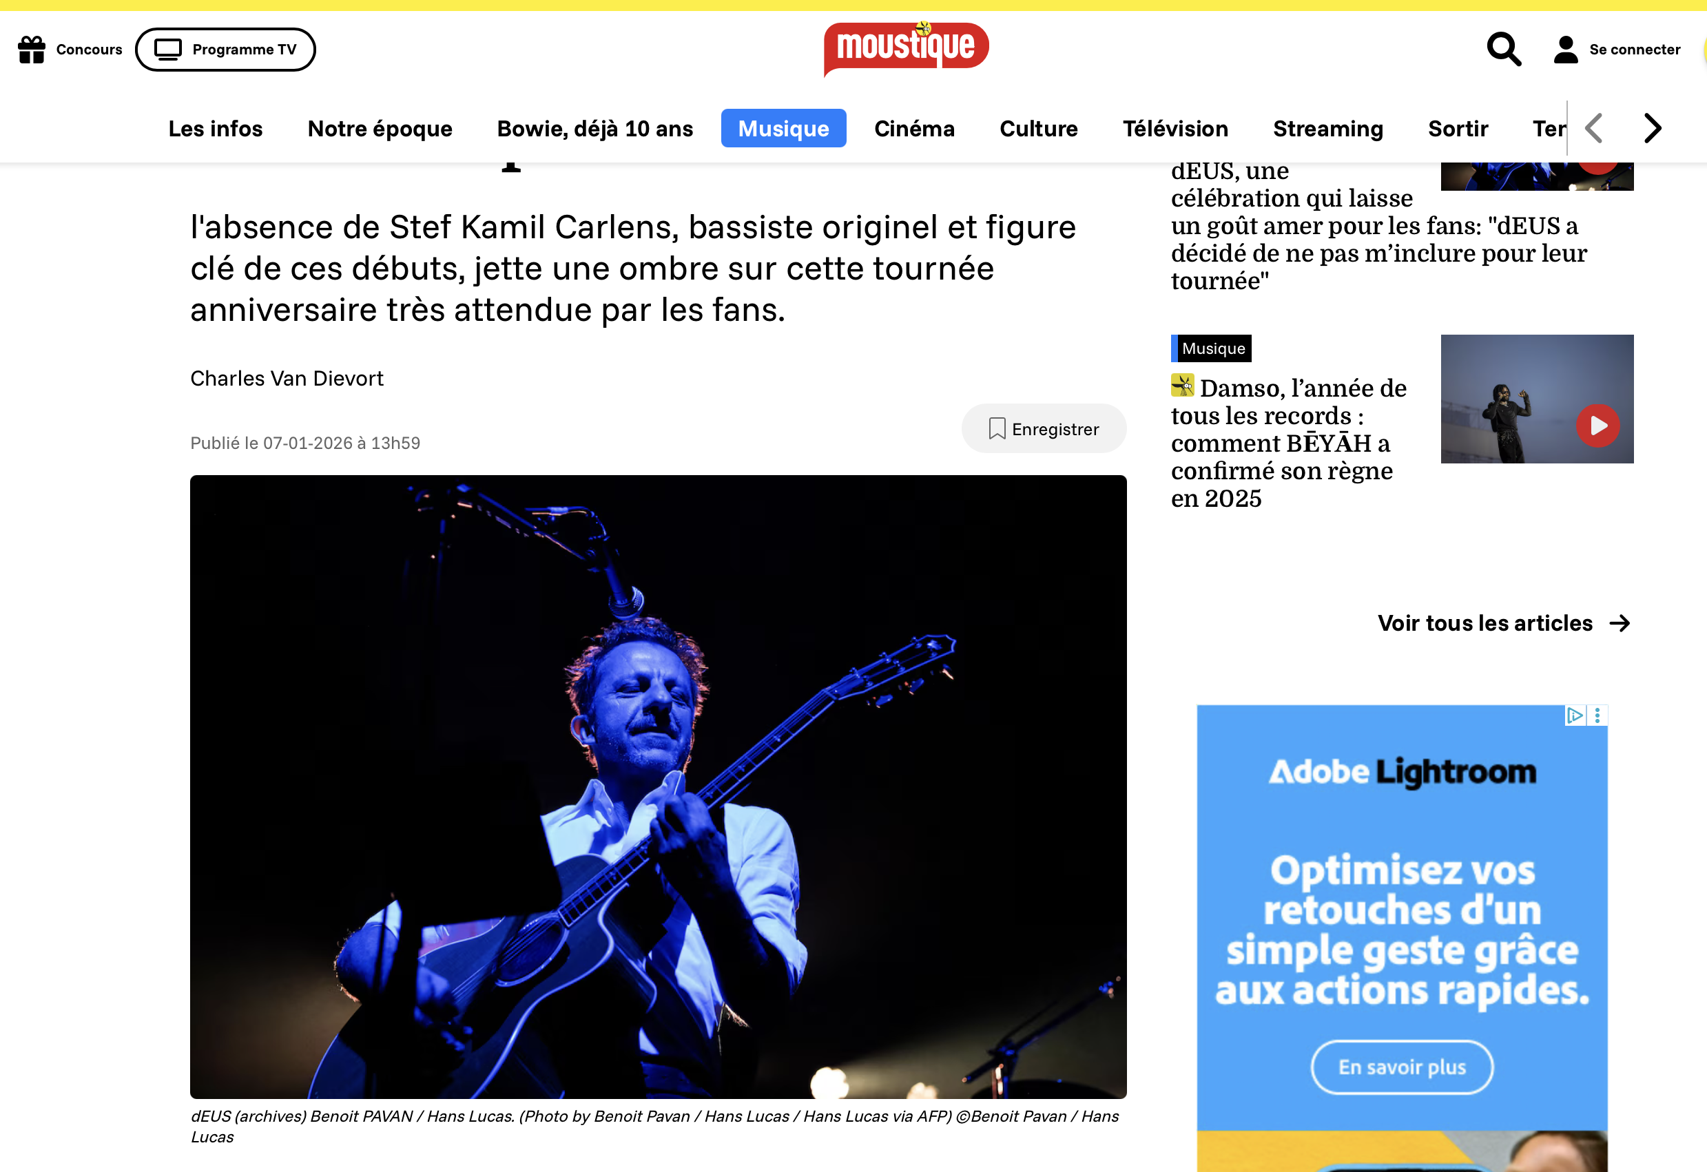
Task: Click the Se connecter link
Action: [x=1634, y=49]
